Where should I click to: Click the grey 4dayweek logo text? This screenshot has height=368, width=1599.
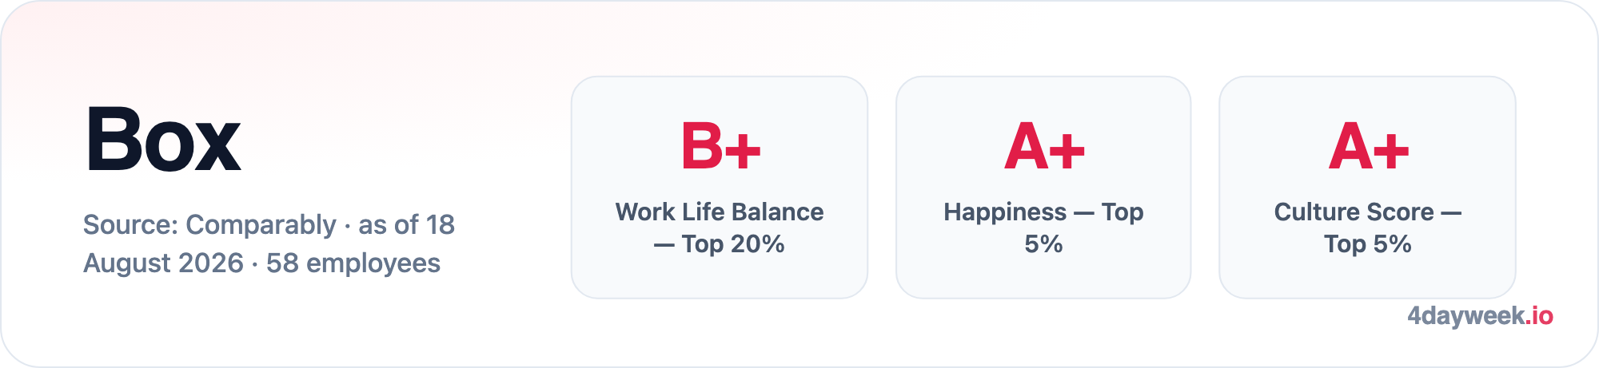(1466, 316)
